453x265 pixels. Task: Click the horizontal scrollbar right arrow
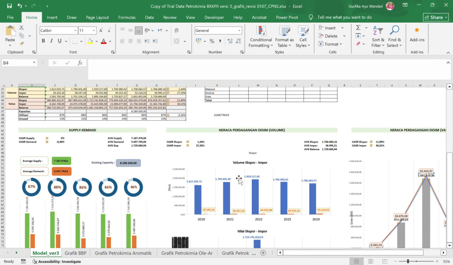point(443,253)
